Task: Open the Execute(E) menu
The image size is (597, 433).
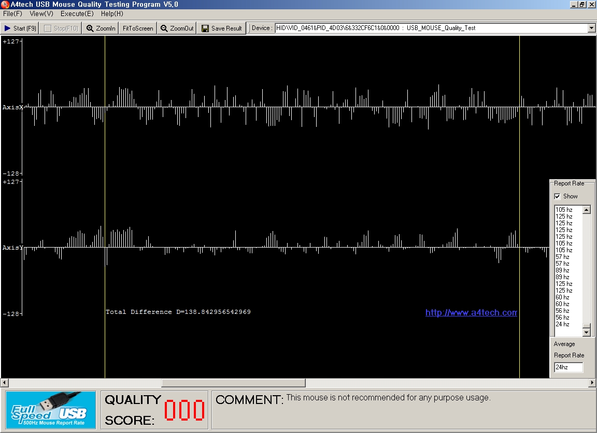Action: (x=77, y=13)
